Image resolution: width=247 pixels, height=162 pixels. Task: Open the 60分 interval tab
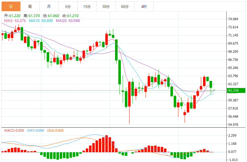coord(125,7)
